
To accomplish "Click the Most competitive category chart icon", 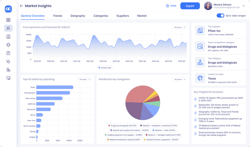I will 200,46.
